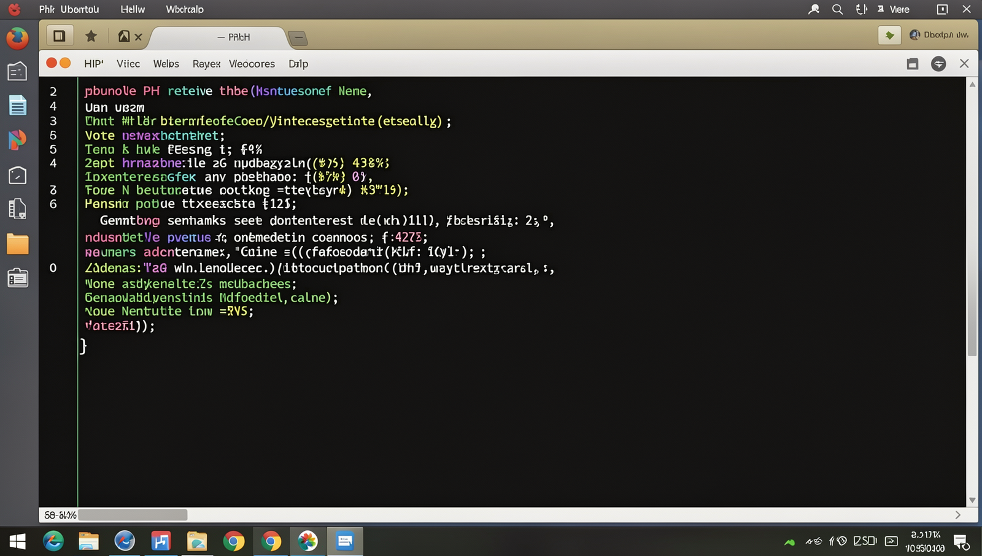982x556 pixels.
Task: Open the Dbotph profile at top right
Action: (x=939, y=35)
